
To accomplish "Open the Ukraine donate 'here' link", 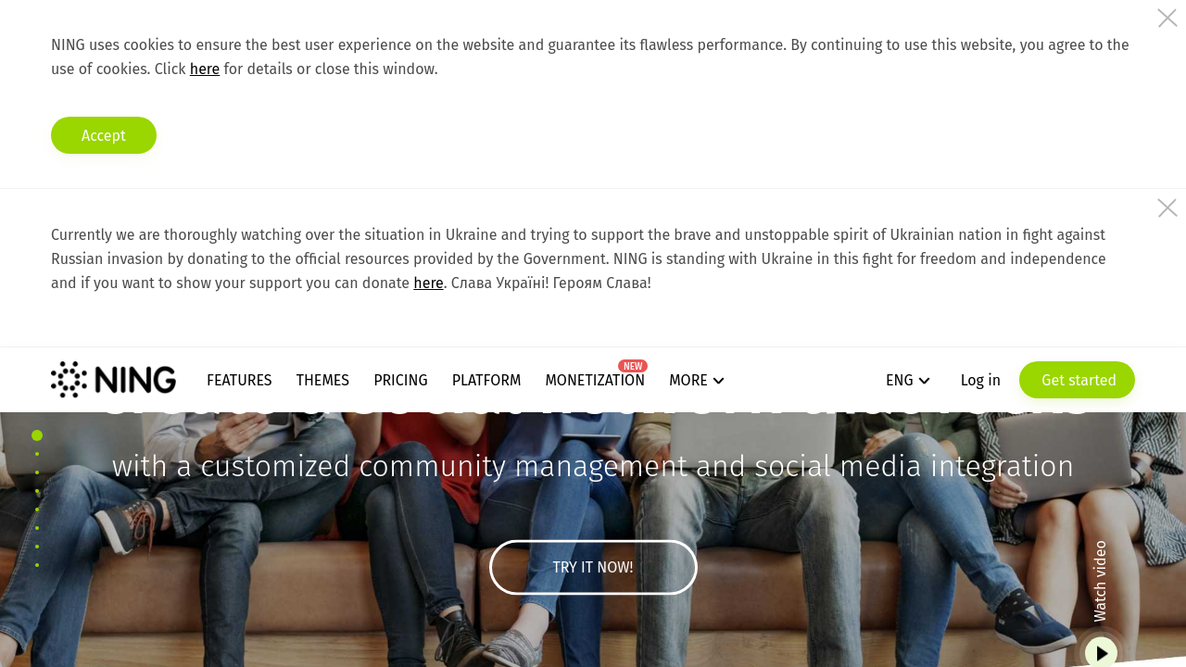I will pos(428,283).
